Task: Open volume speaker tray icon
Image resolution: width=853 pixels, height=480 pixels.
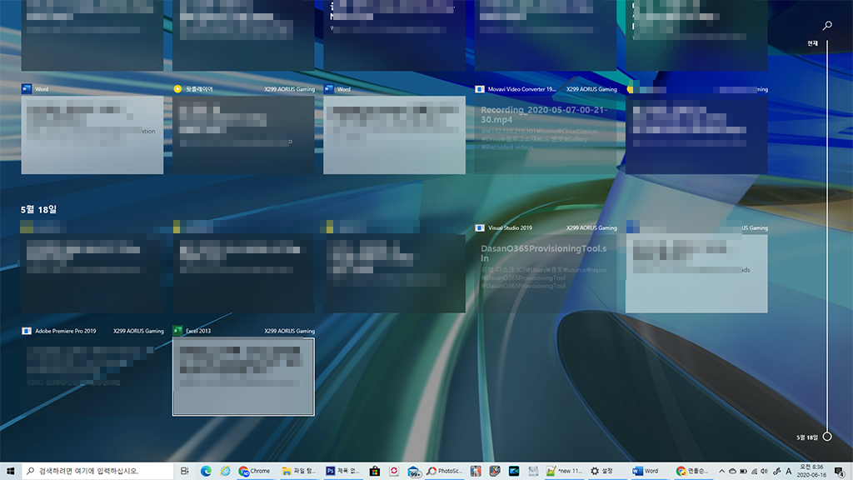Action: click(x=765, y=472)
